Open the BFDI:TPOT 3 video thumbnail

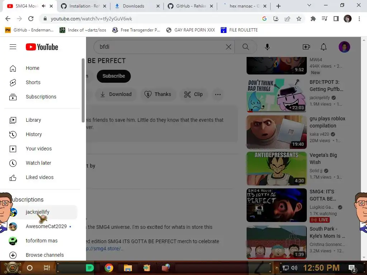pyautogui.click(x=276, y=95)
